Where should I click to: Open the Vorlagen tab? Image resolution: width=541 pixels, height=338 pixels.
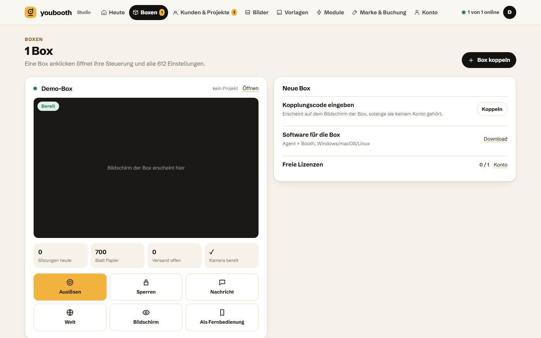click(293, 12)
